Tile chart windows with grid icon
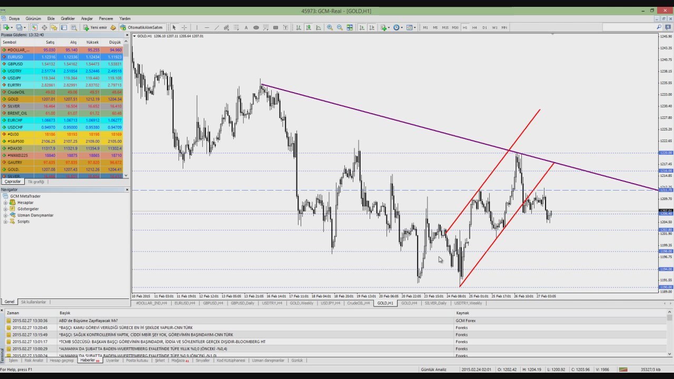The width and height of the screenshot is (674, 379). tap(350, 27)
